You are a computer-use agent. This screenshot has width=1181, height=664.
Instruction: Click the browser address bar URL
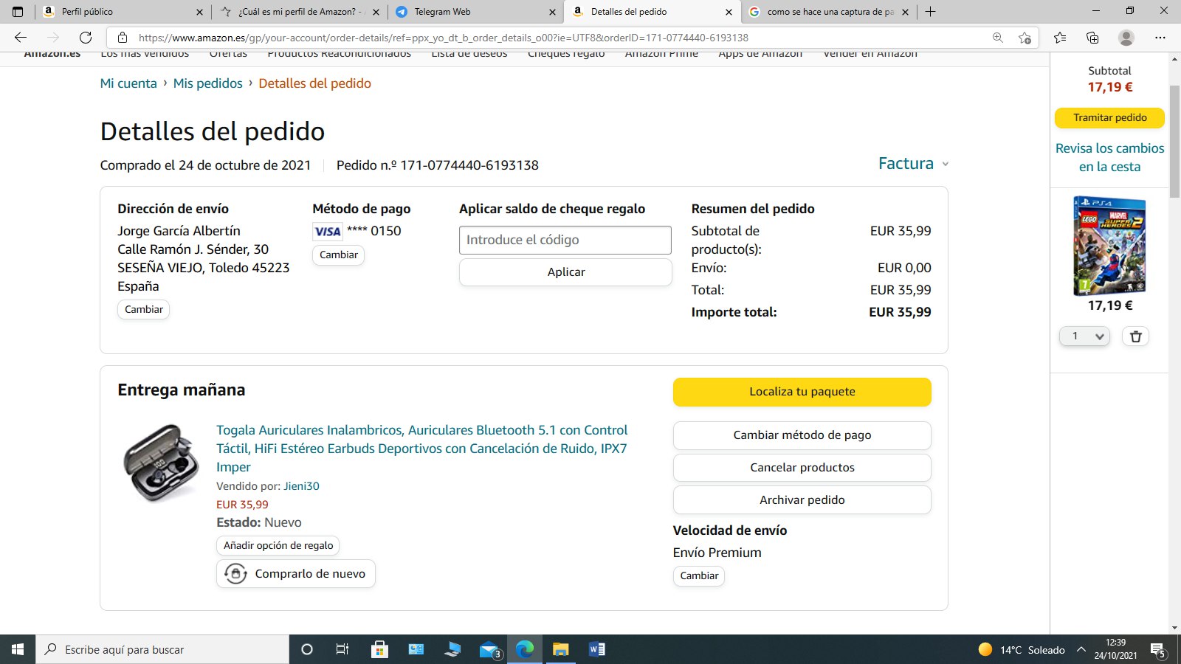pos(444,38)
